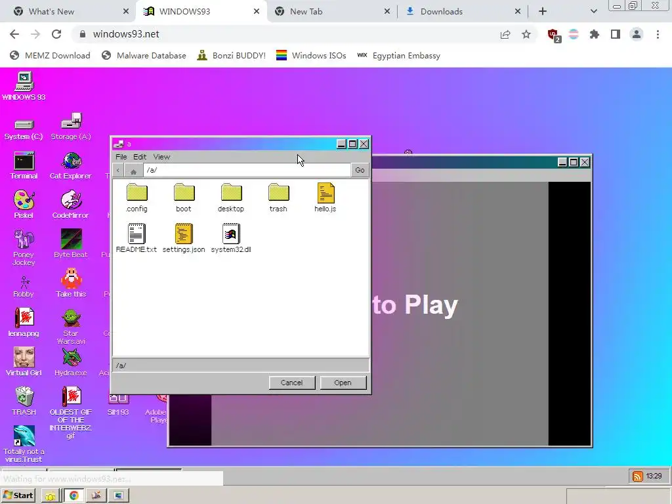
Task: Open the System (C:) drive icon
Action: click(24, 129)
